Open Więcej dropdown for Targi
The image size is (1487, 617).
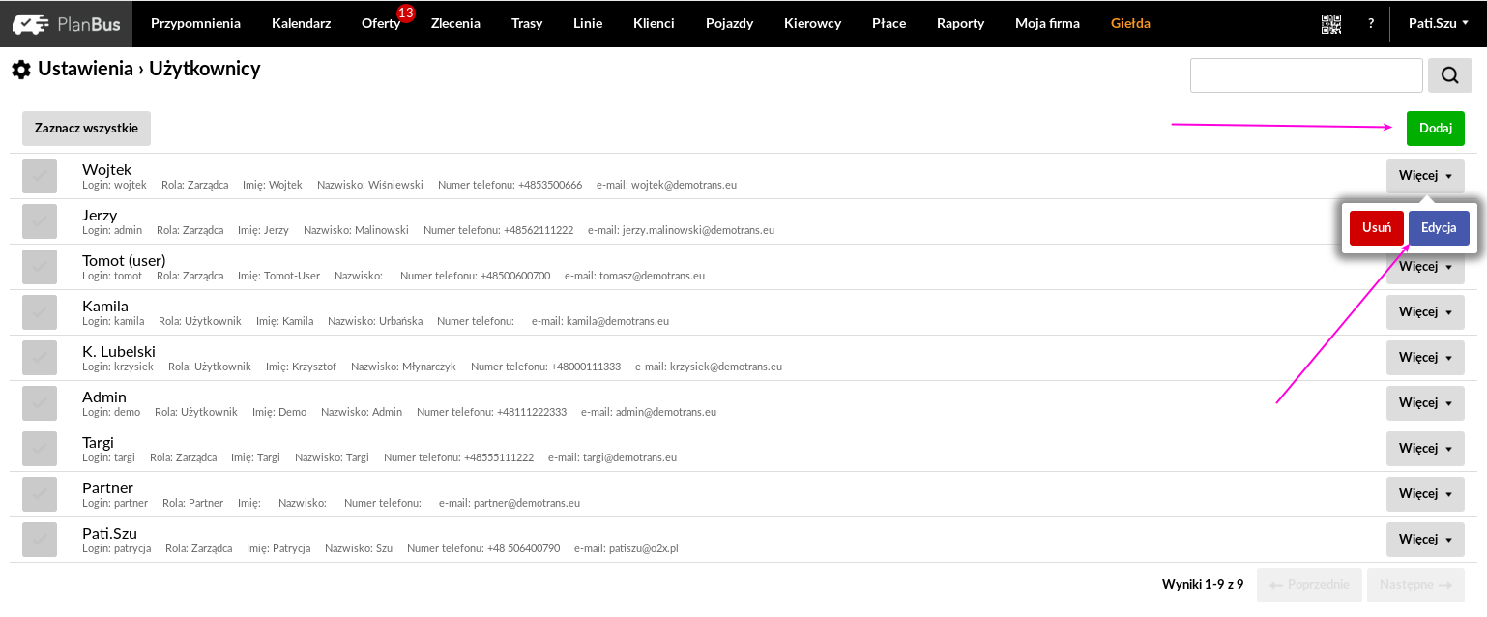pyautogui.click(x=1425, y=449)
